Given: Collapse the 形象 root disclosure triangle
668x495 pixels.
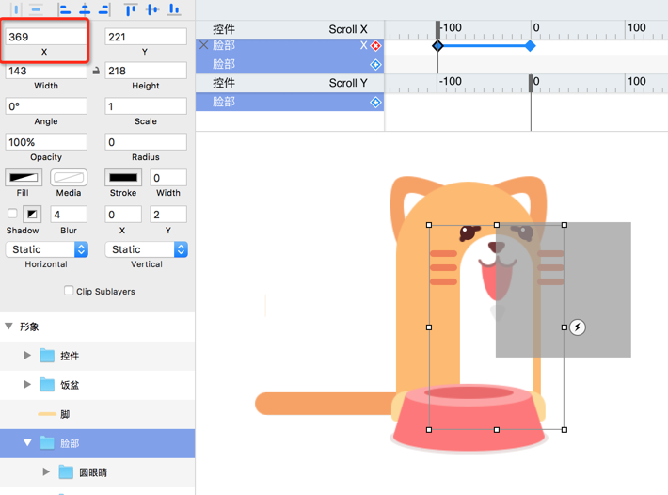Looking at the screenshot, I should point(8,327).
